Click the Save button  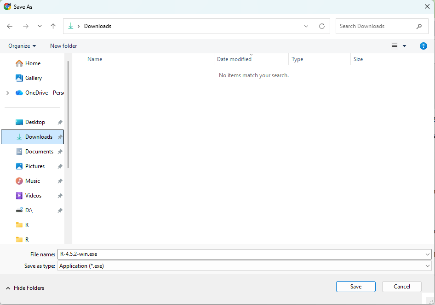pyautogui.click(x=355, y=287)
